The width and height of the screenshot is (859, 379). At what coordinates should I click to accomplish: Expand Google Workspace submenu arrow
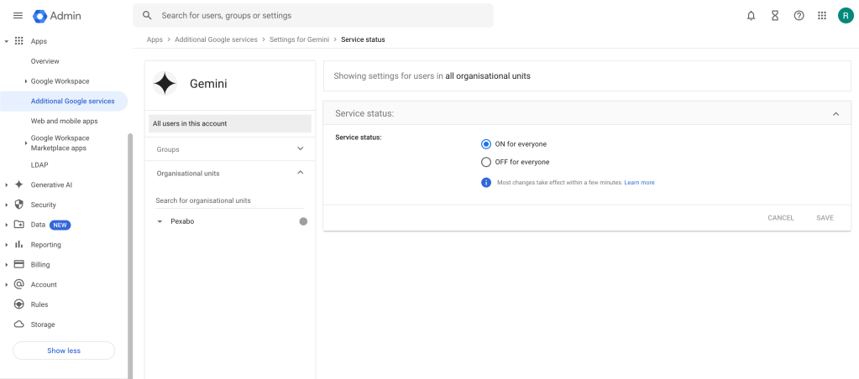click(x=26, y=81)
